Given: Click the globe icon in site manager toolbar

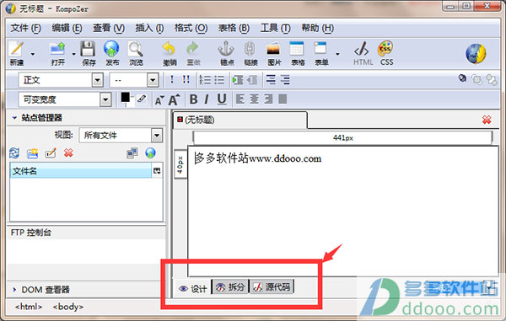Looking at the screenshot, I should (x=150, y=152).
